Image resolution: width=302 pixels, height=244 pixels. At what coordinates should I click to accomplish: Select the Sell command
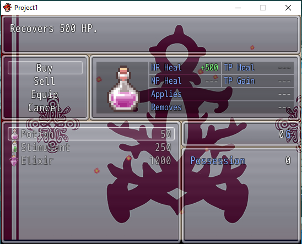[45, 81]
